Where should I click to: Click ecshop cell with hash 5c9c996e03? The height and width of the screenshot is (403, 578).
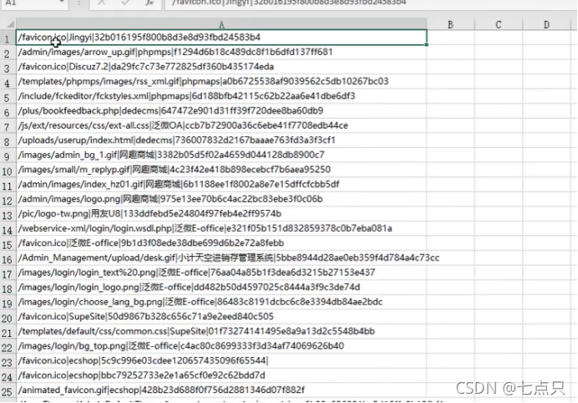coord(221,360)
